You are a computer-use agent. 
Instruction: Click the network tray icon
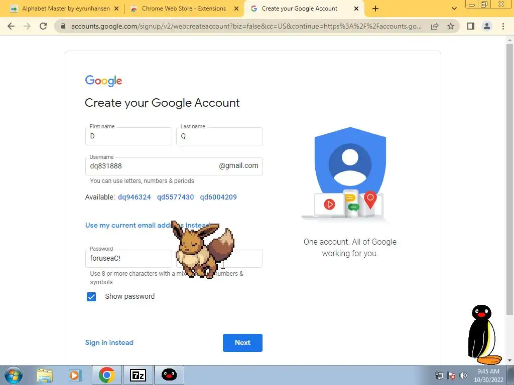439,375
